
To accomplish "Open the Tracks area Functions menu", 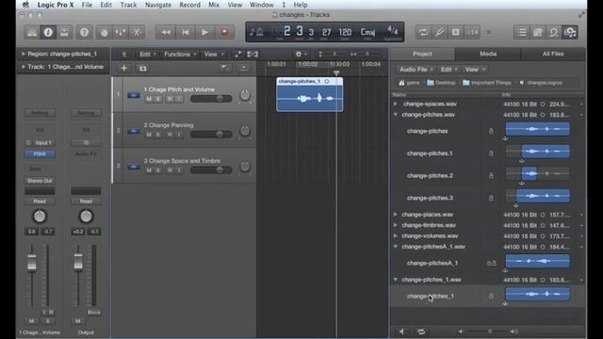I will coord(180,55).
